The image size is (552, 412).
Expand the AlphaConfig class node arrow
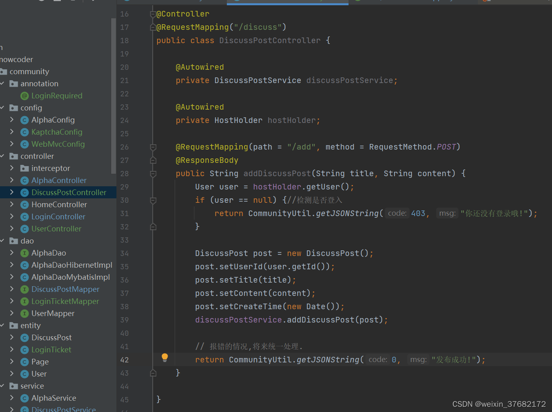[12, 120]
